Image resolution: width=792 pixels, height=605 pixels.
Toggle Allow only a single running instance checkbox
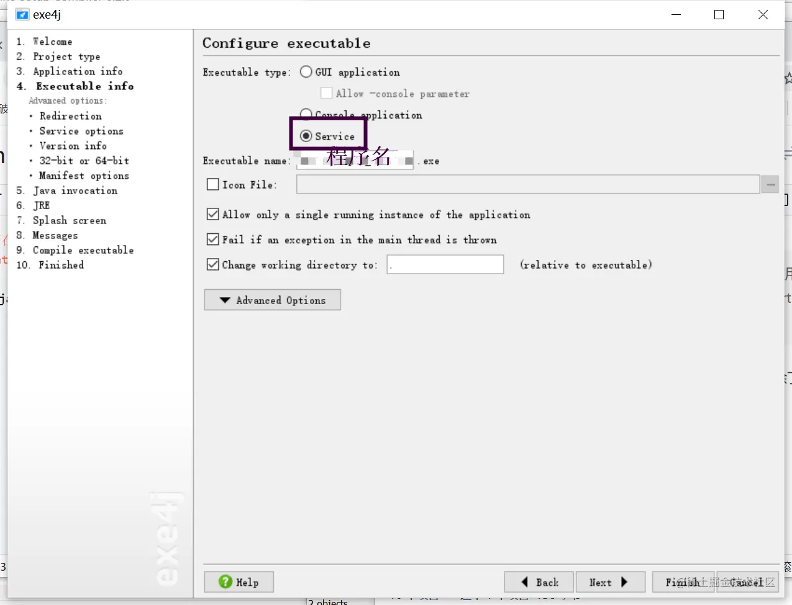[212, 214]
